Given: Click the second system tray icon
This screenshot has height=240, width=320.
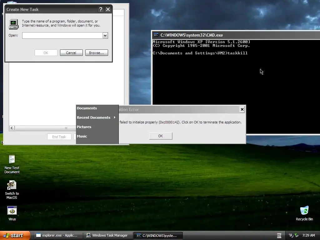Looking at the screenshot, I should point(297,236).
